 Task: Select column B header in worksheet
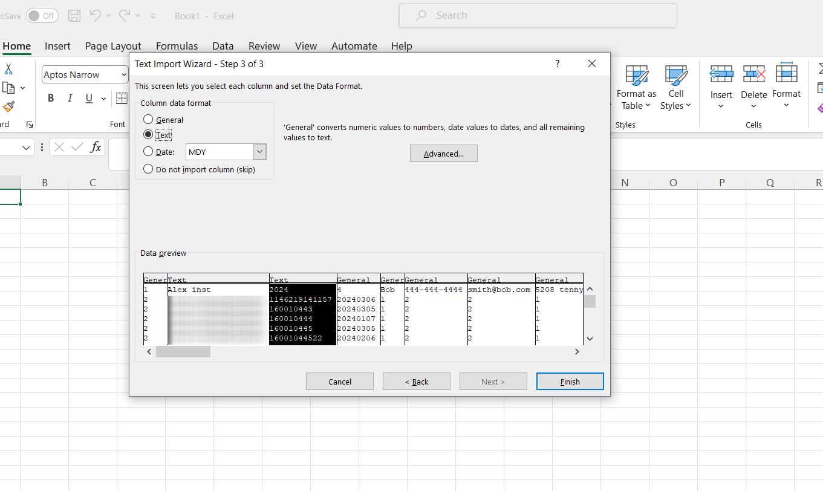(45, 183)
